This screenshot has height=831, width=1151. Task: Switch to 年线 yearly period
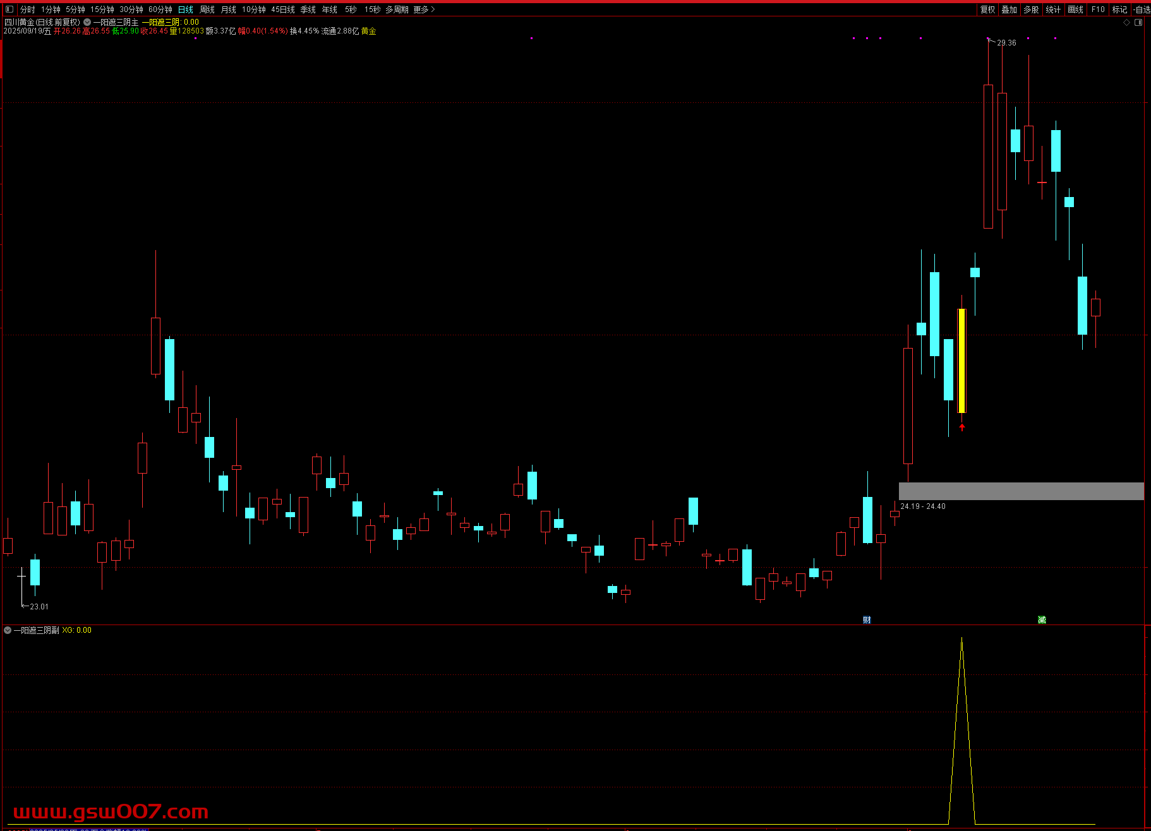tap(330, 9)
